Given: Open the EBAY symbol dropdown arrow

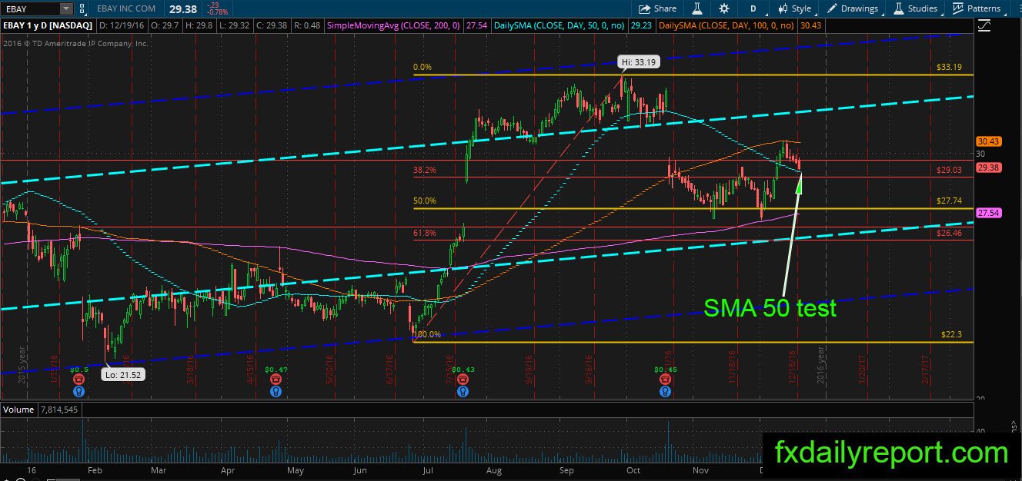Looking at the screenshot, I should (66, 8).
